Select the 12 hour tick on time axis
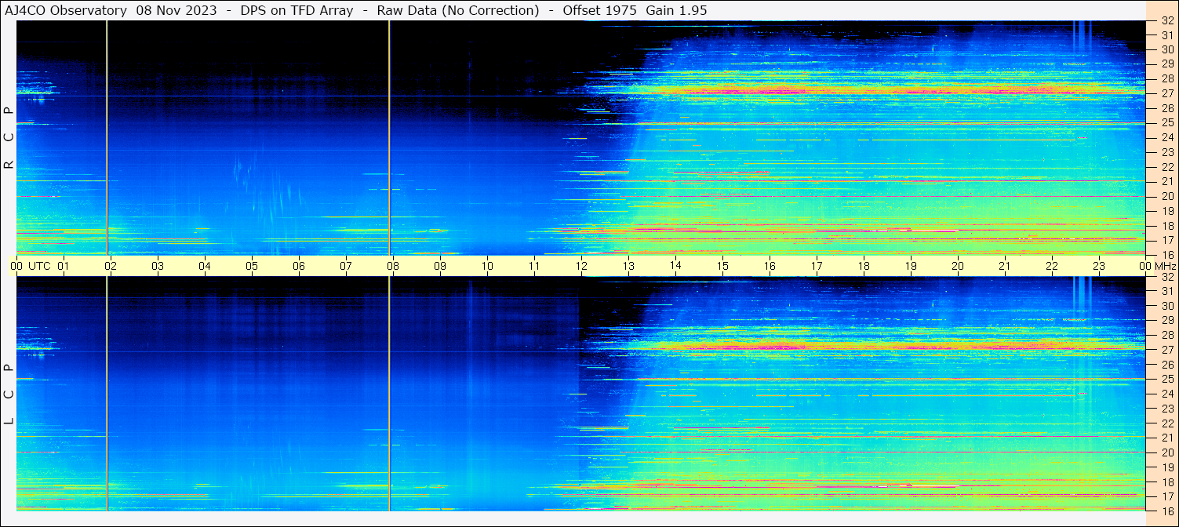 coord(581,266)
